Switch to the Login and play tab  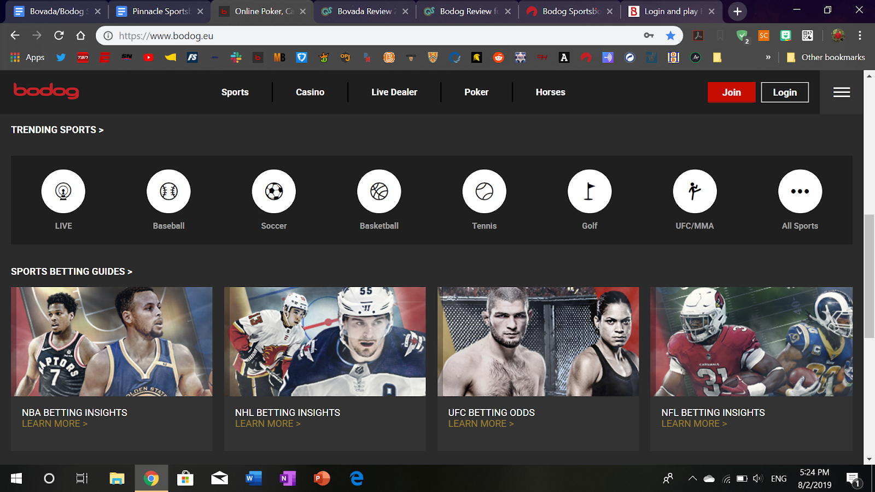[672, 11]
